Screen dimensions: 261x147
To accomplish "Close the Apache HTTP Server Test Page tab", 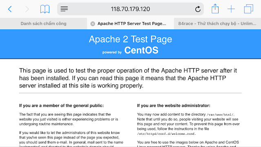I will (x=93, y=24).
